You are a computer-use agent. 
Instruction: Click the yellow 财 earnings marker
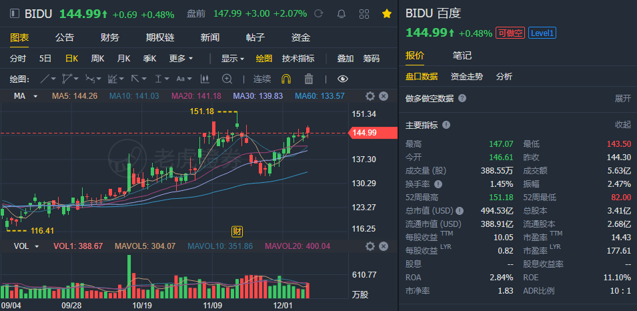(x=236, y=232)
